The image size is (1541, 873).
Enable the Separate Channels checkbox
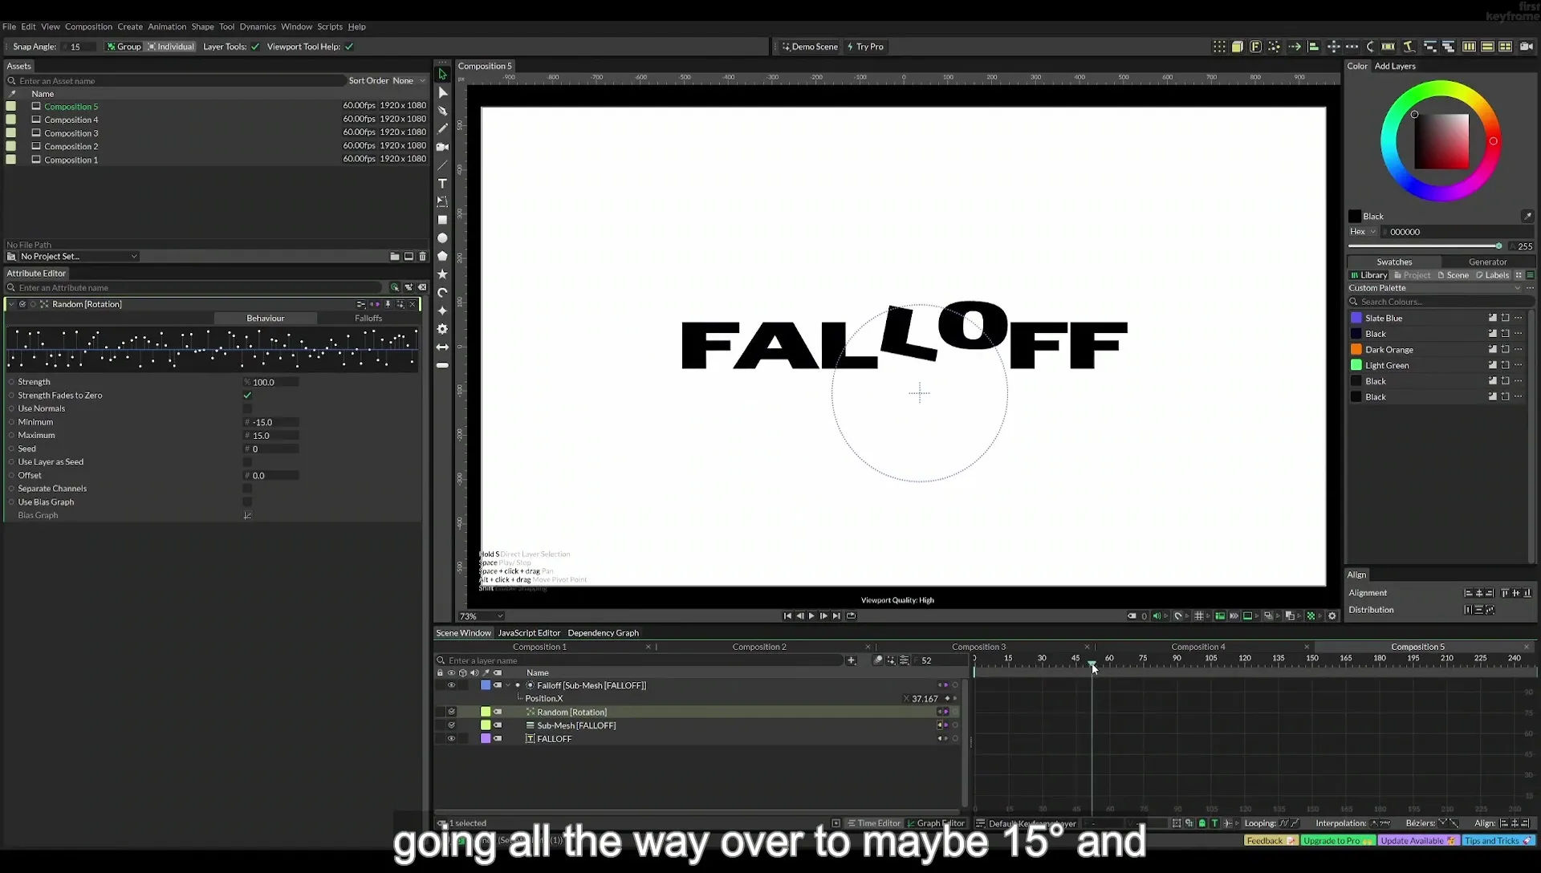click(x=247, y=489)
